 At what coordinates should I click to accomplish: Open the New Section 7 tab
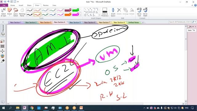(104, 23)
